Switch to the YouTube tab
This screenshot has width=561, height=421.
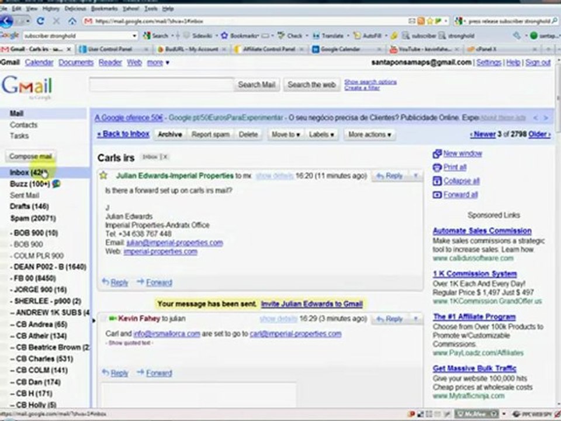424,49
